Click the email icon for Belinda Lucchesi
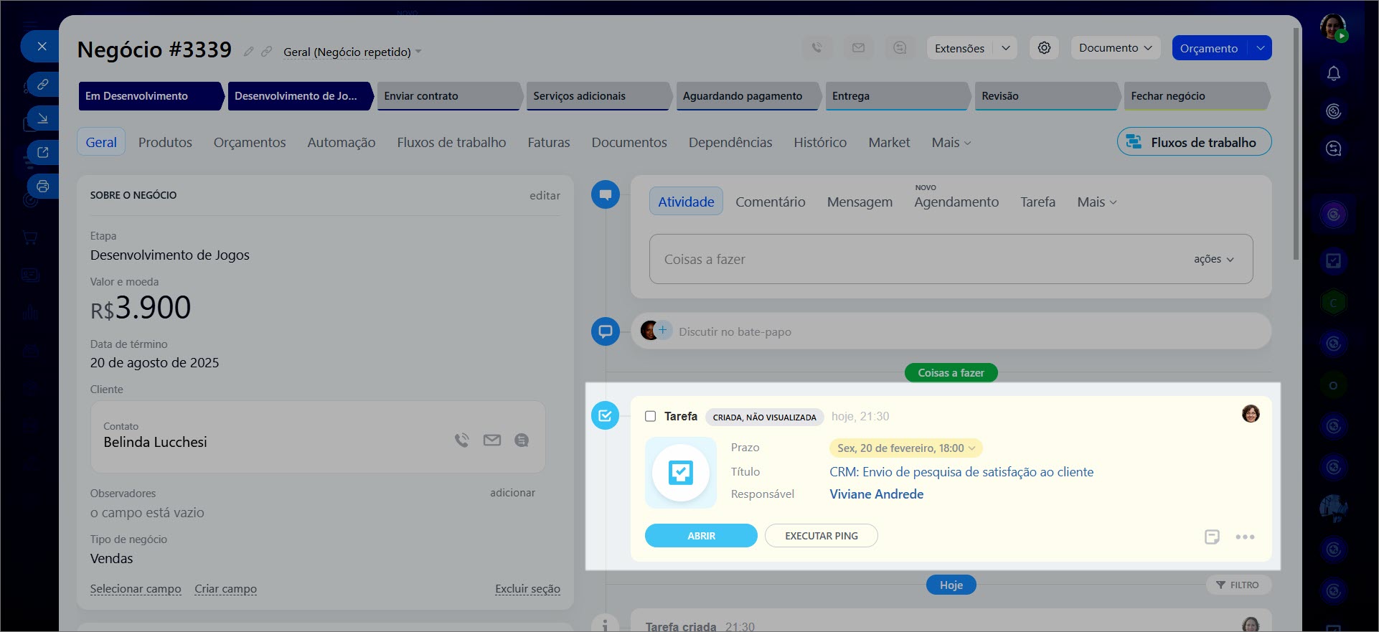This screenshot has width=1379, height=632. (x=492, y=440)
